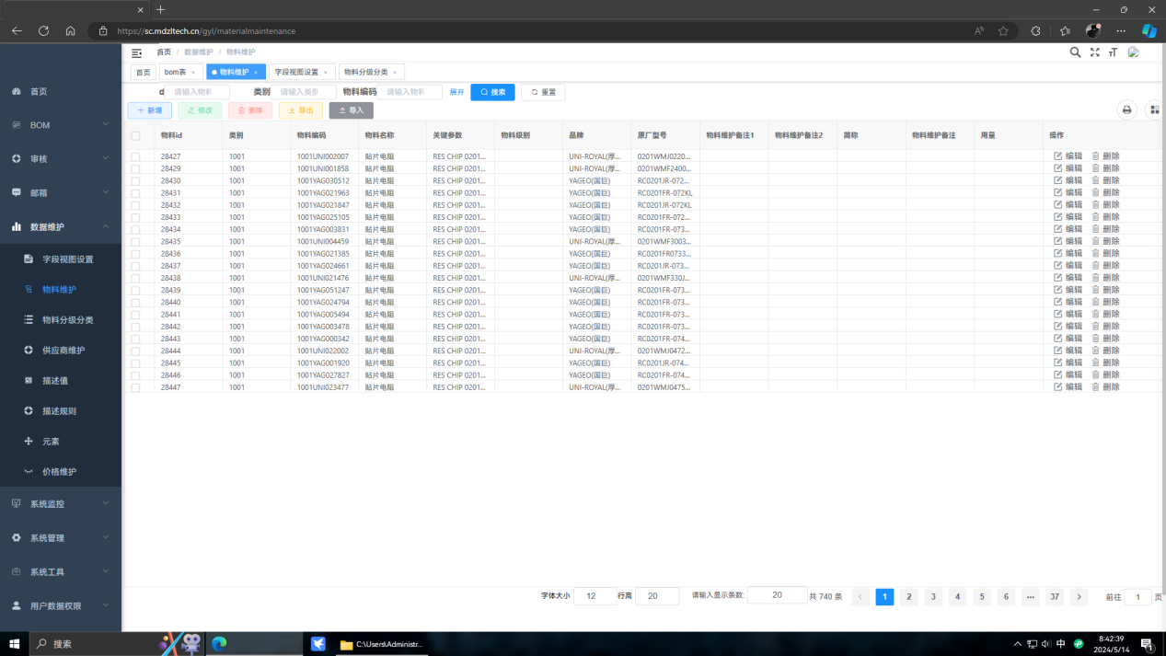Open 价格维护 in the sidebar
This screenshot has width=1166, height=656.
tap(61, 472)
